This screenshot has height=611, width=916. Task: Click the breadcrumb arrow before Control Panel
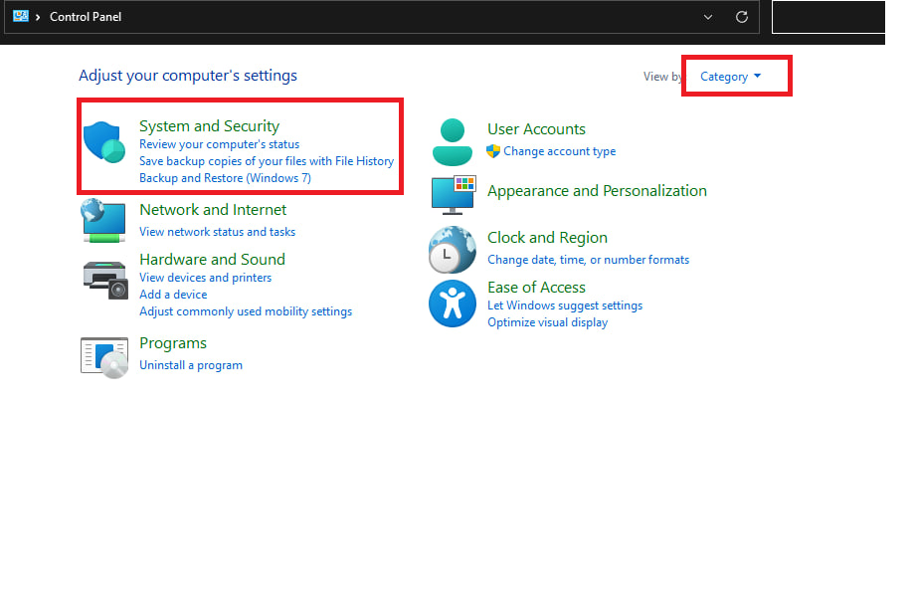coord(38,17)
